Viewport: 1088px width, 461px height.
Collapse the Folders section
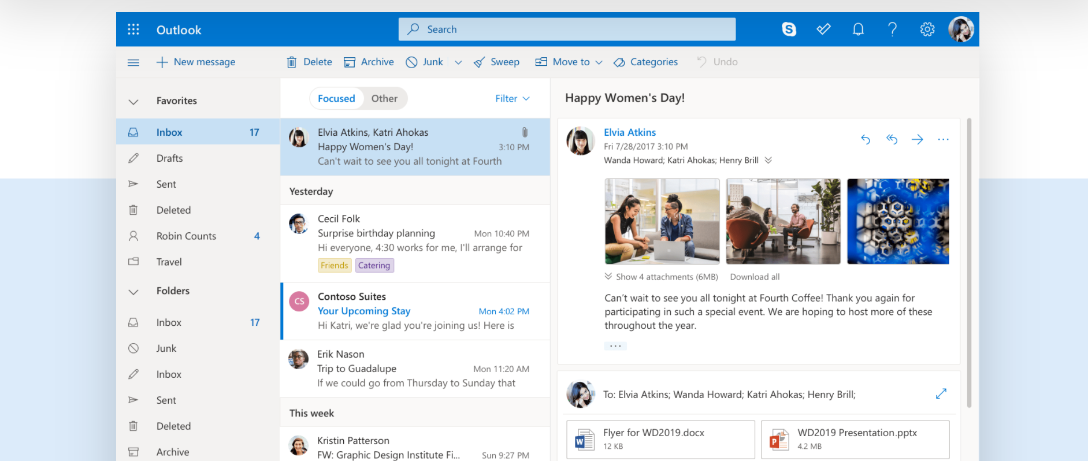click(133, 292)
